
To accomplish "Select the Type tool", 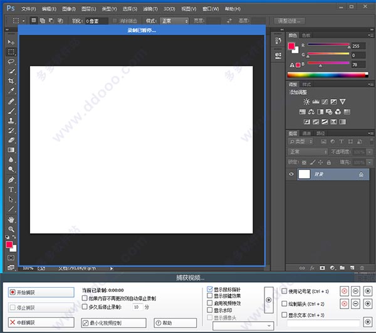I will (x=11, y=189).
